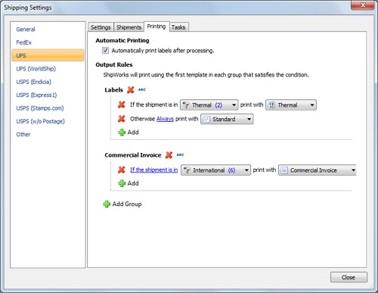Image resolution: width=378 pixels, height=293 pixels.
Task: Switch to the Settings tab
Action: click(101, 27)
